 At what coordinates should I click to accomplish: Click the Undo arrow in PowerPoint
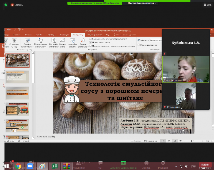tap(9, 30)
